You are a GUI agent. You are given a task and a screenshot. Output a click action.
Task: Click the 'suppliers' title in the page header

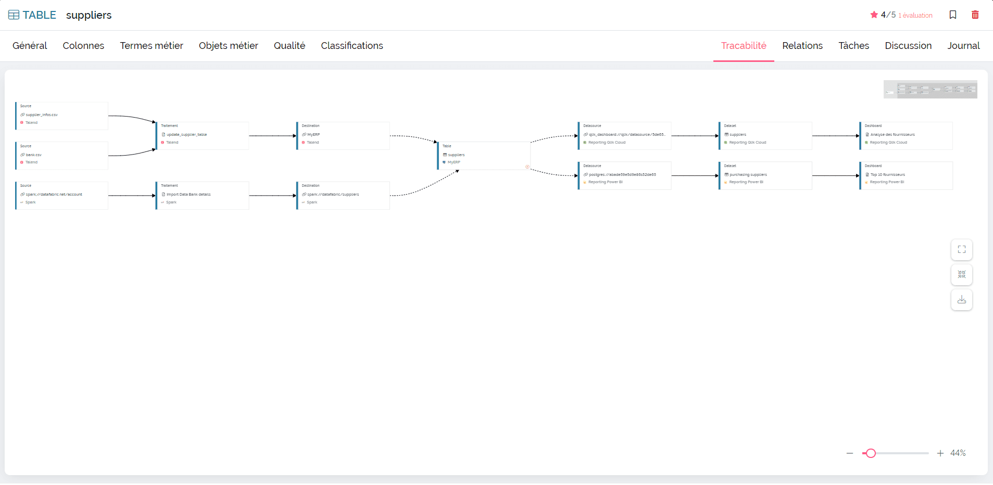coord(89,15)
